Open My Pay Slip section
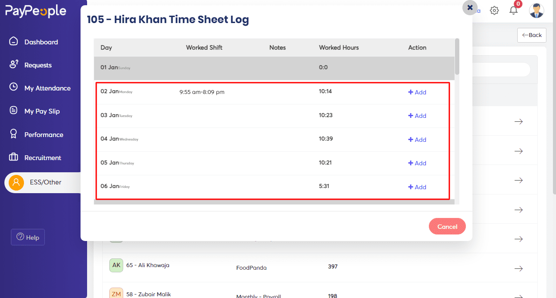Screen dimensions: 556x298 [42, 111]
